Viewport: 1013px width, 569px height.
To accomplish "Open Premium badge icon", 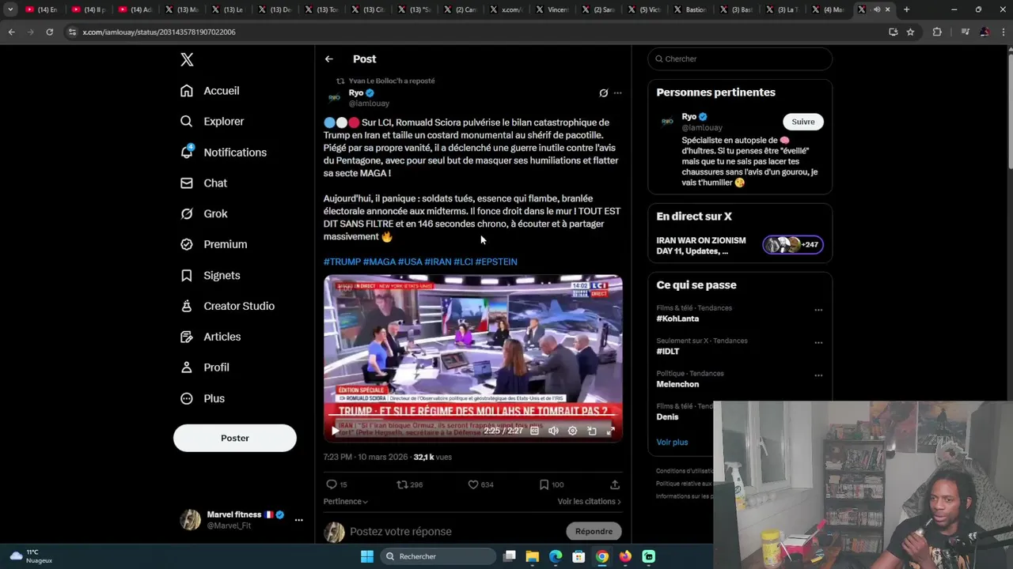I will pos(187,244).
